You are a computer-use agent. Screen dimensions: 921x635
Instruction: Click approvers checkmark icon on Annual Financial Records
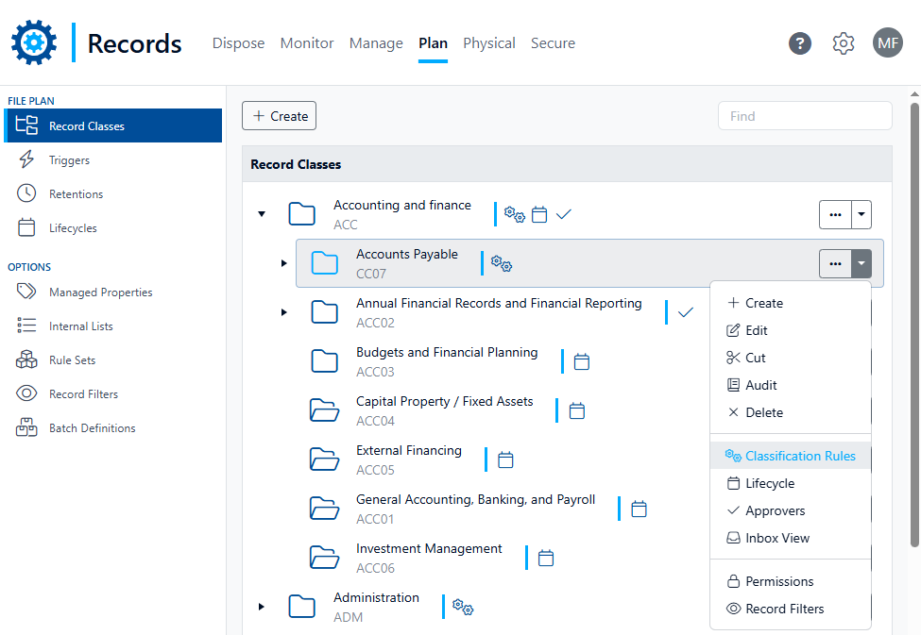click(686, 312)
